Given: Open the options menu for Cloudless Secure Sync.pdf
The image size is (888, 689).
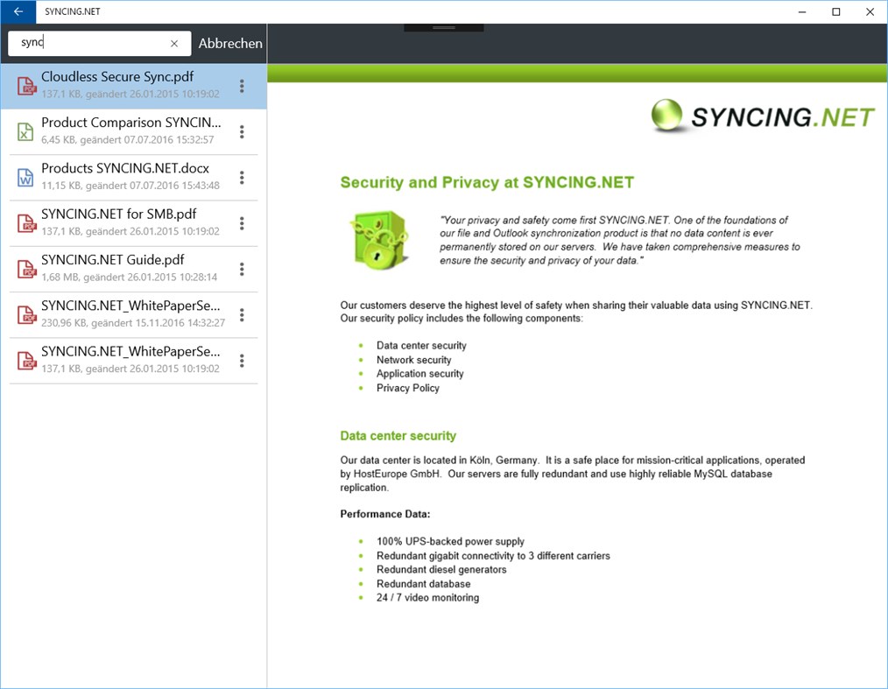Looking at the screenshot, I should (x=242, y=85).
